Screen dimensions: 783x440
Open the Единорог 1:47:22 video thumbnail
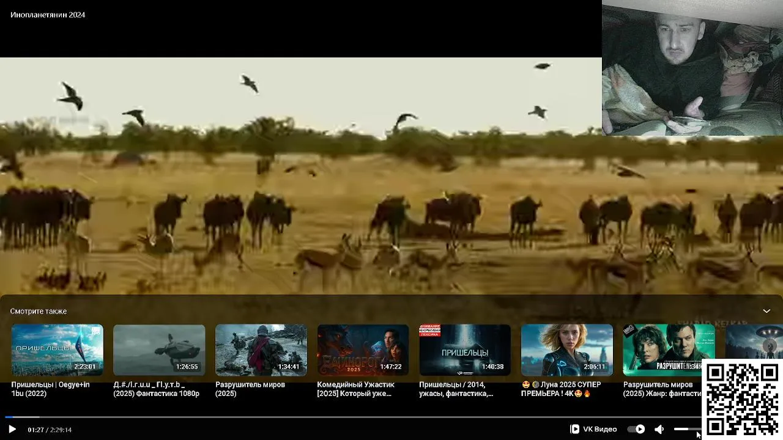[x=363, y=350]
